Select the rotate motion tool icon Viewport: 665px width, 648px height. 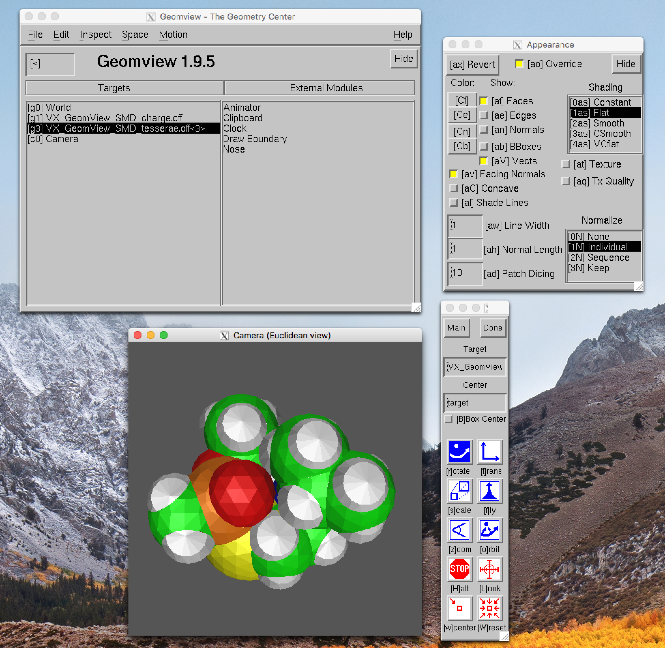pos(459,452)
